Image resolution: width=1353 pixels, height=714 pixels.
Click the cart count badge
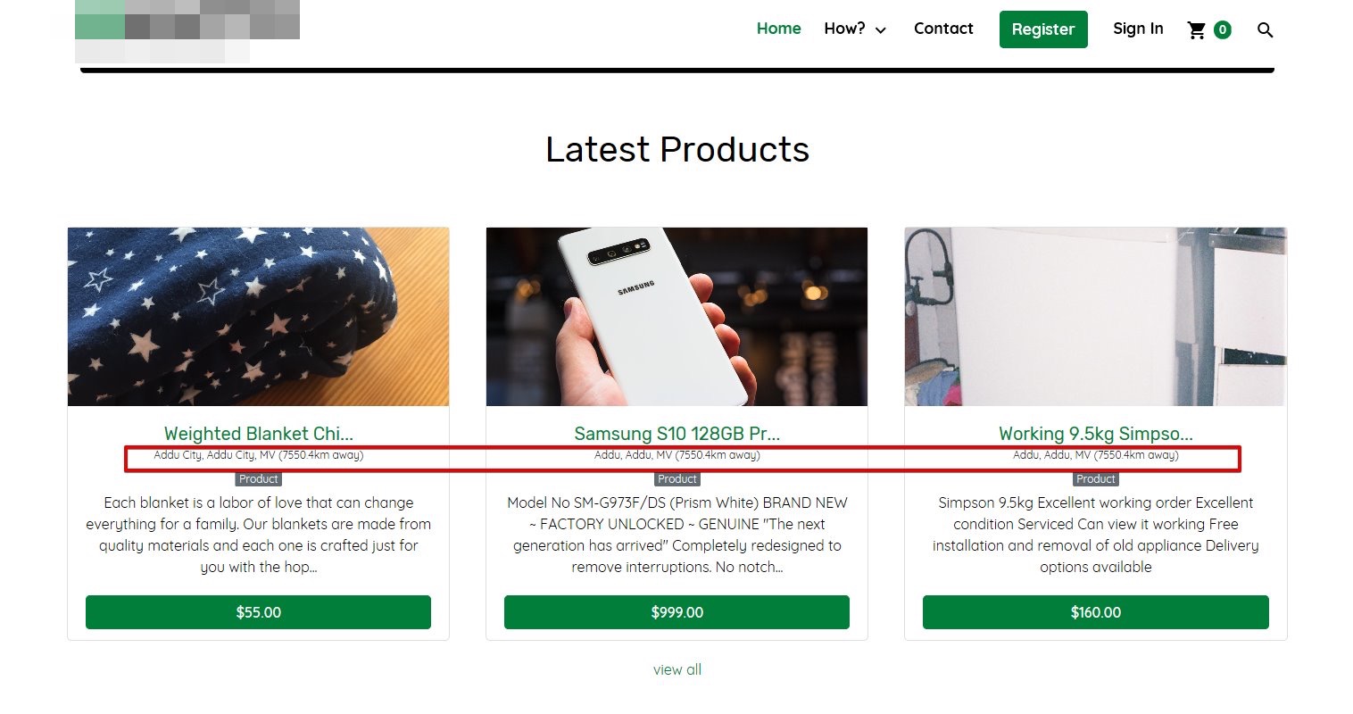pyautogui.click(x=1223, y=30)
